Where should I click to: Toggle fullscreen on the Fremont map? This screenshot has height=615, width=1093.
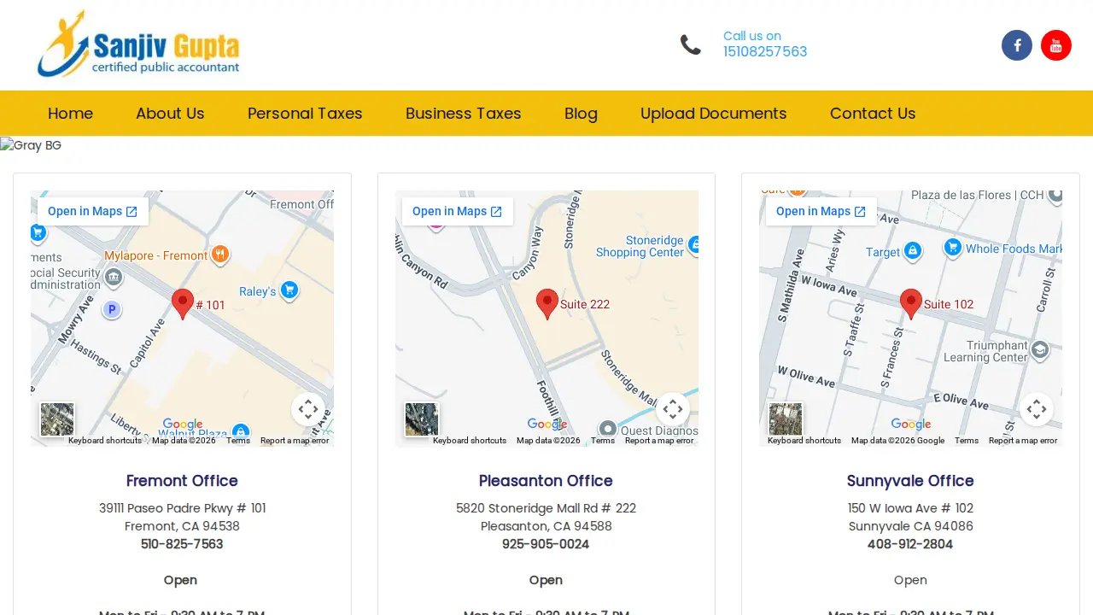[308, 409]
